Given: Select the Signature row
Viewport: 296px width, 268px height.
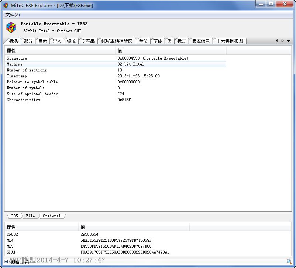Looking at the screenshot, I should point(116,58).
